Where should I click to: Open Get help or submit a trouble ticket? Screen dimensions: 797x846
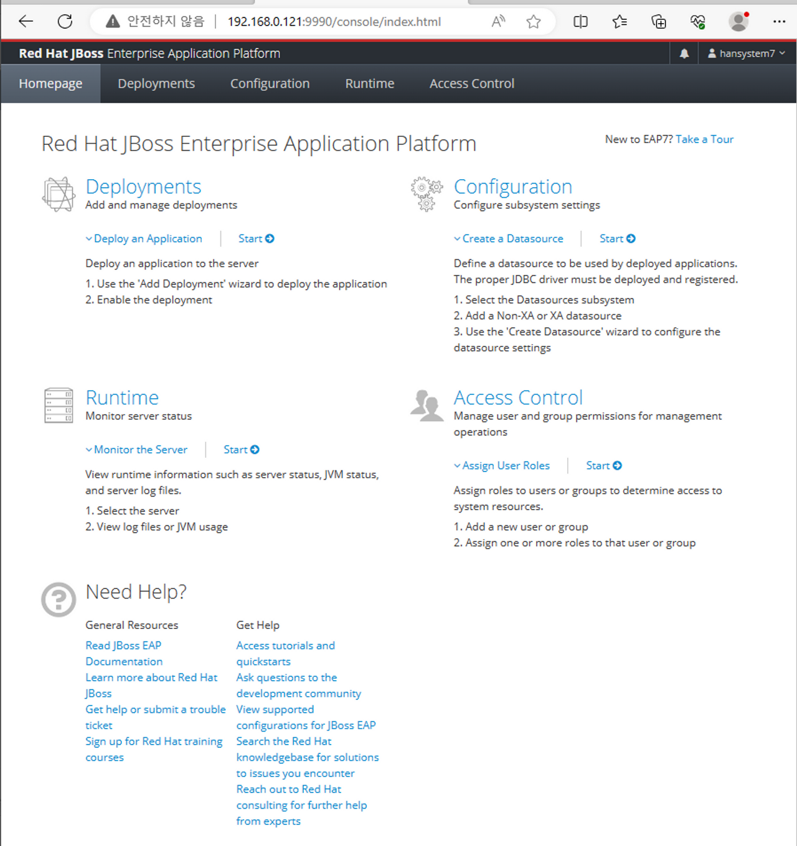point(156,717)
